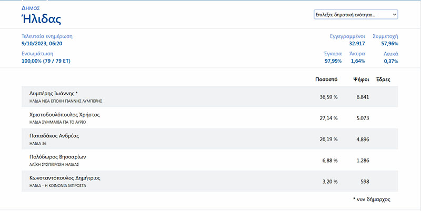The width and height of the screenshot is (421, 211).
Task: Click the Ενσωμάτωση value 100,00% (79 / 79 ET)
Action: coord(46,61)
